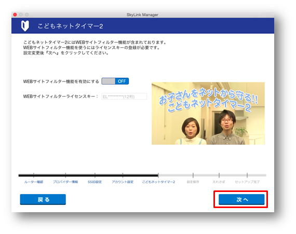Open the こどもネットタイマー2 promo video thumbnail
This screenshot has width=296, height=234.
[208, 113]
